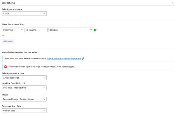Click the external link icon after documentation link
The height and width of the screenshot is (115, 175).
[x=83, y=59]
